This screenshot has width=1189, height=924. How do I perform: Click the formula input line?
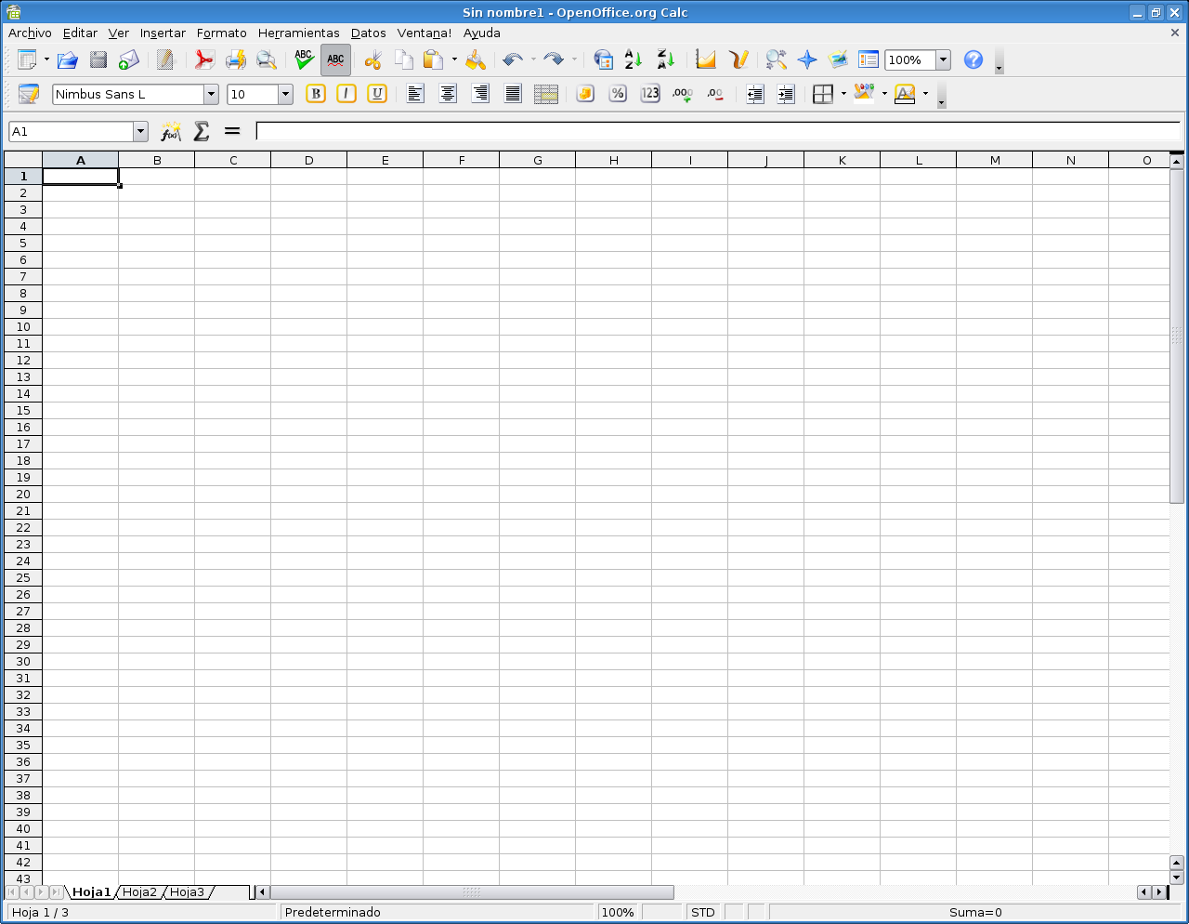click(x=715, y=132)
